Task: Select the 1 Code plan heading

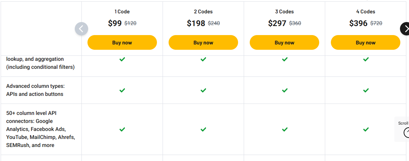Action: [122, 12]
